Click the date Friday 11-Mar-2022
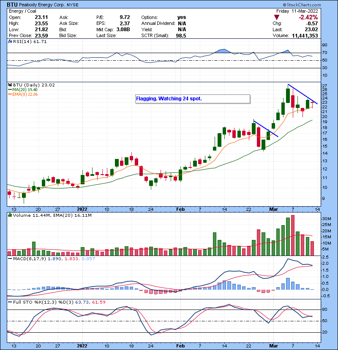 point(297,11)
